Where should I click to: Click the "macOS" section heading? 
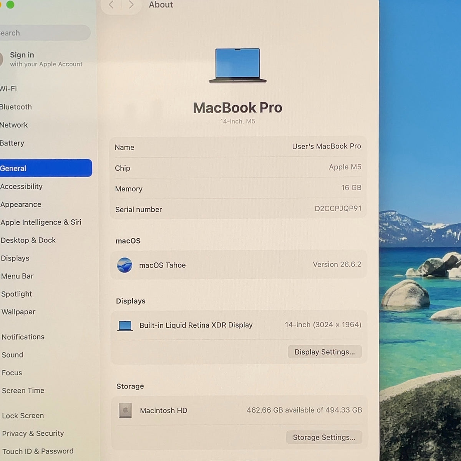tap(128, 241)
